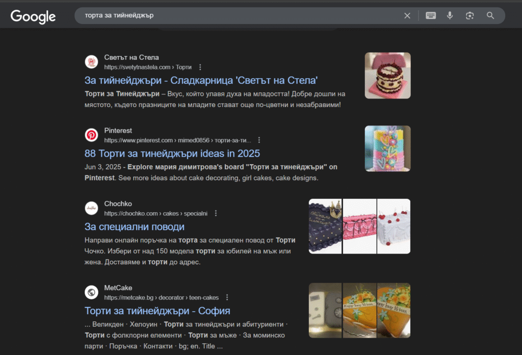Open search by image camera icon
522x355 pixels.
(469, 16)
